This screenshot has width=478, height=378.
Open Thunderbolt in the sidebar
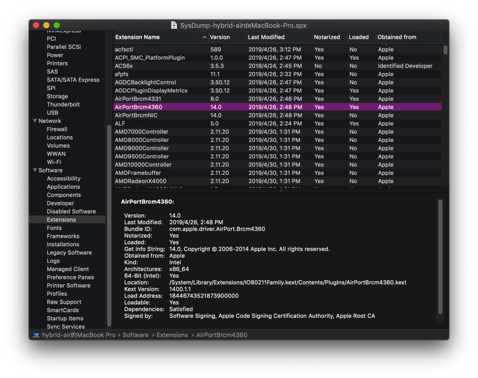coord(63,104)
